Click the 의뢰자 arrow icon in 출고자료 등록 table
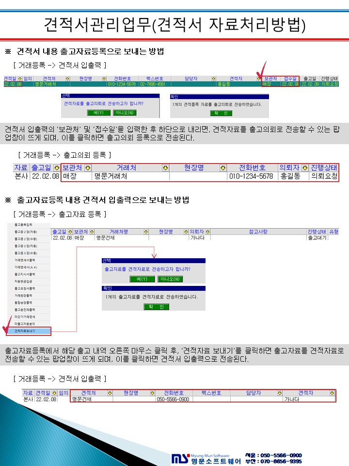 208,232
